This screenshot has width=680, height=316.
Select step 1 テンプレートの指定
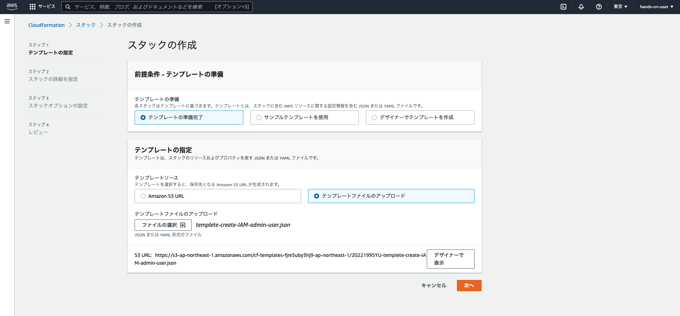pos(51,53)
